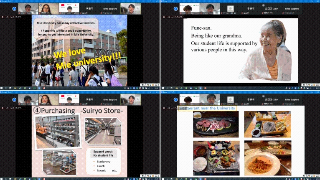The width and height of the screenshot is (320, 180).
Task: Select participant with flags background in top-left window
Action: point(69,9)
